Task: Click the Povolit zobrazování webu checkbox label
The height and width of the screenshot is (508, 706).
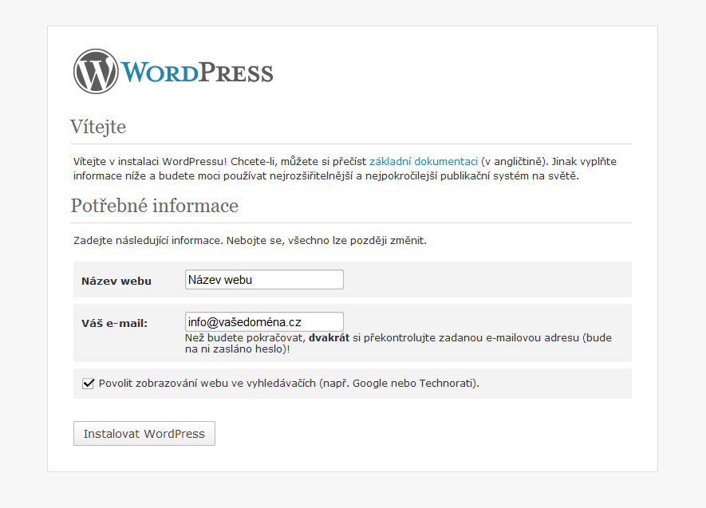Action: pos(289,384)
